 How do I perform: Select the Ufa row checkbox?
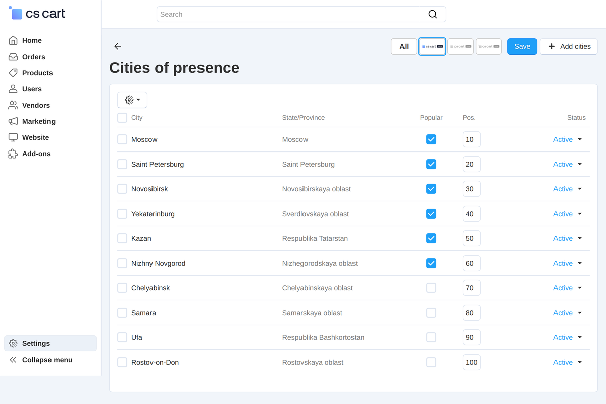pyautogui.click(x=122, y=337)
